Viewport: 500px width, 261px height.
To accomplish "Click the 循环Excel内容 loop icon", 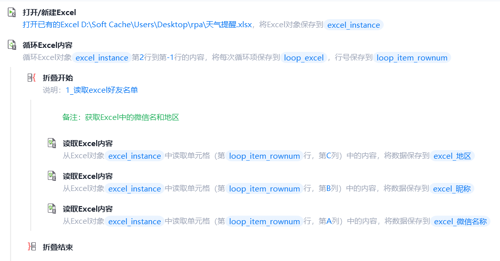I will tap(12, 45).
